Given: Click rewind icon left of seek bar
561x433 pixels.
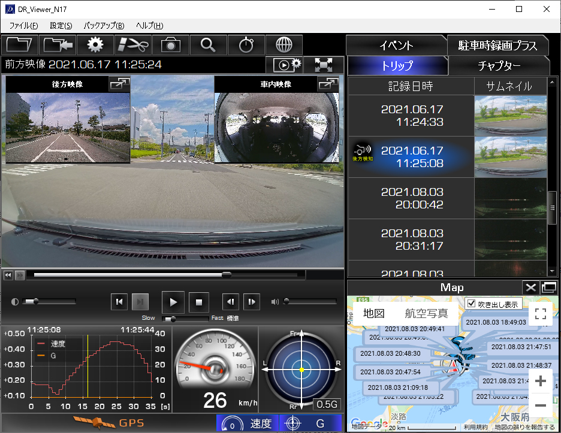Looking at the screenshot, I should [x=8, y=275].
